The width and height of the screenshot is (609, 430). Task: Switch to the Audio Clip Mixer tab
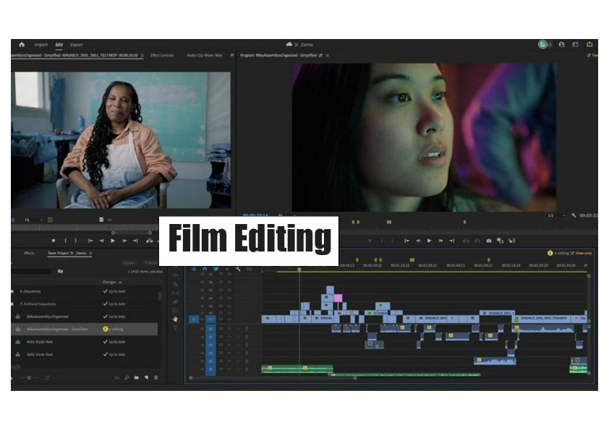(x=205, y=55)
